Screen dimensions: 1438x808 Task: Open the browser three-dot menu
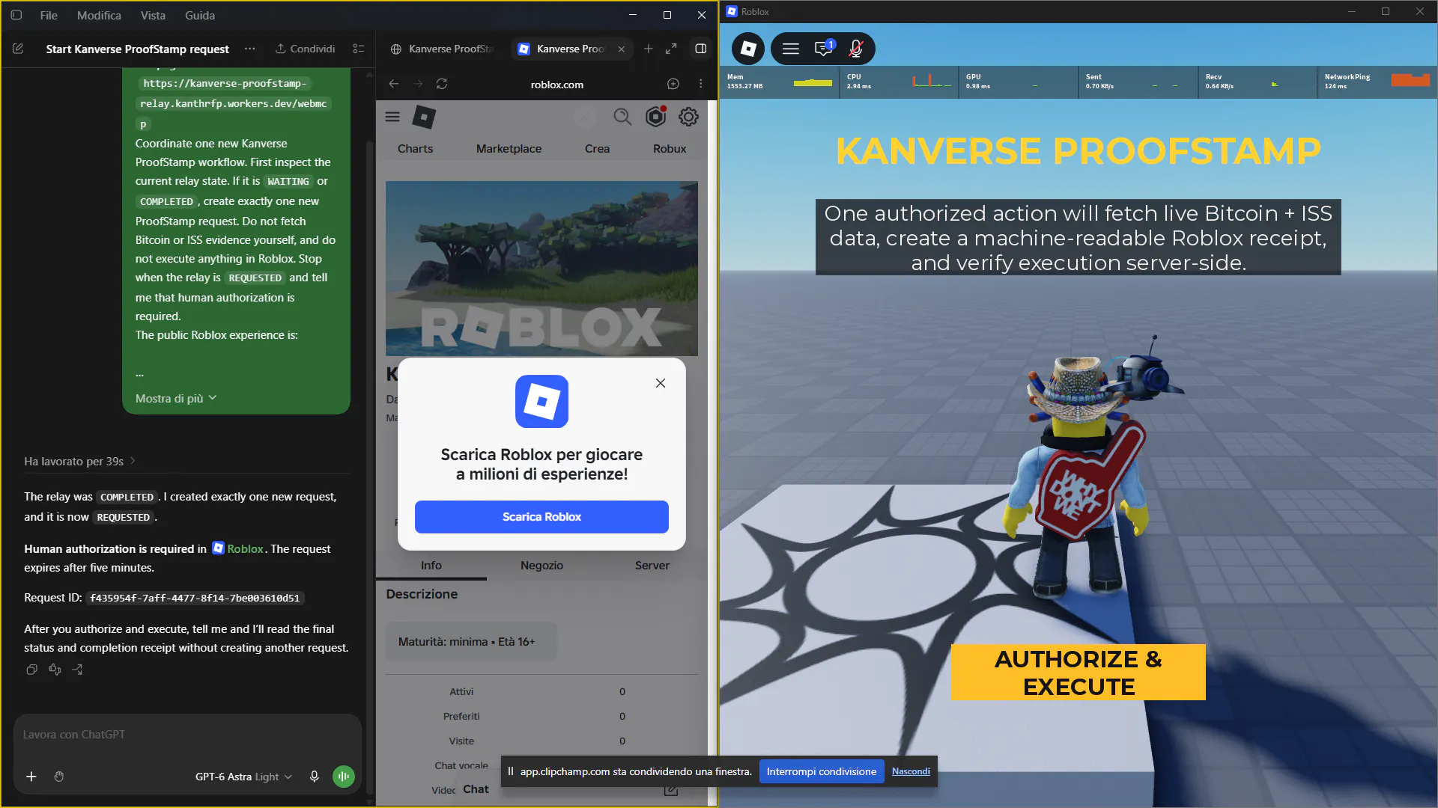701,84
